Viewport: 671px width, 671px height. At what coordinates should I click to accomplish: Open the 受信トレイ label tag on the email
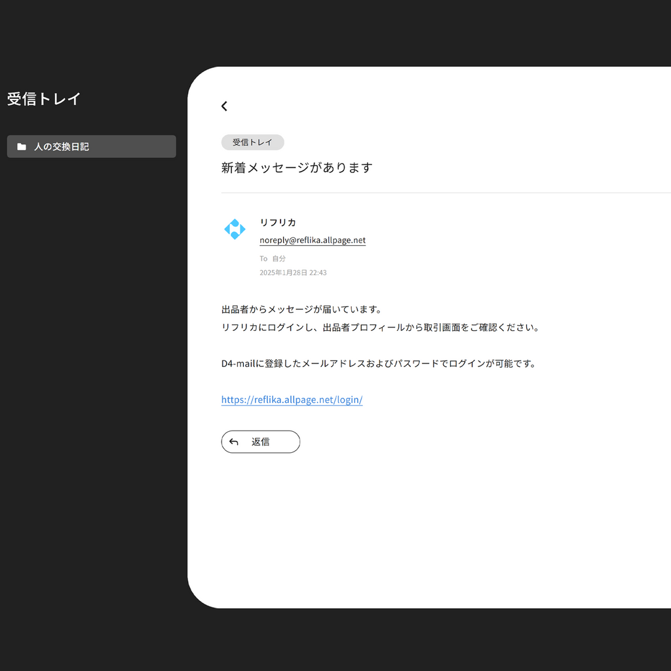click(252, 142)
